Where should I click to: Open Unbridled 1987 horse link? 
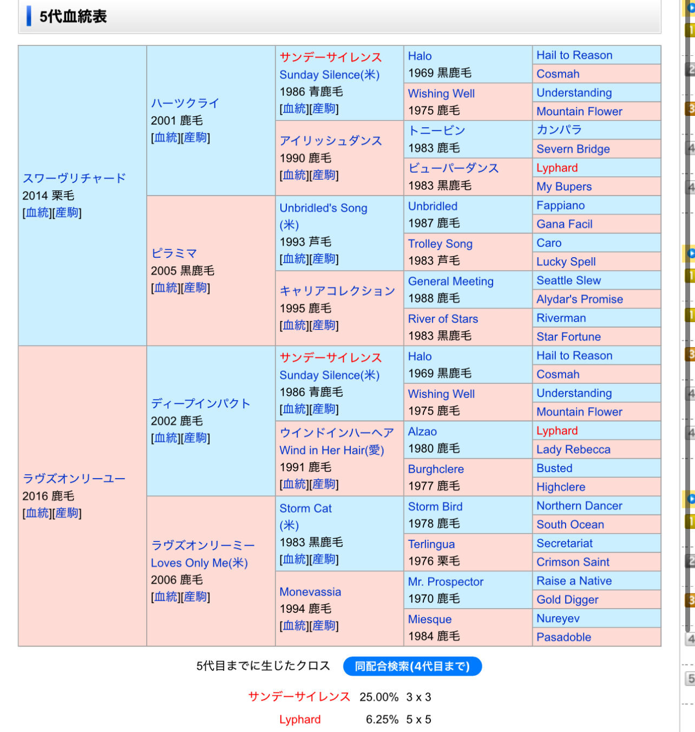432,206
